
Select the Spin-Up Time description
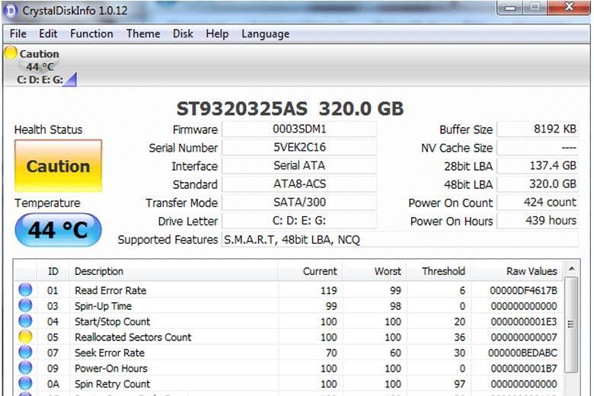(x=103, y=306)
